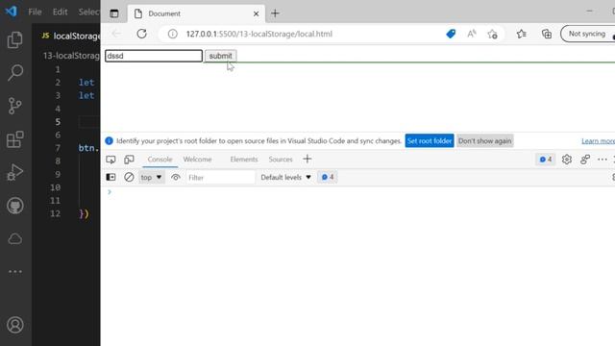Image resolution: width=615 pixels, height=346 pixels.
Task: Open the Learn more link
Action: pyautogui.click(x=598, y=141)
